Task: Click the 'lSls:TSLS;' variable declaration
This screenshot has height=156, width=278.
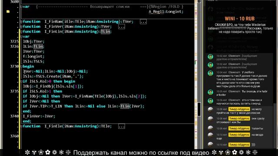Action: [33, 62]
